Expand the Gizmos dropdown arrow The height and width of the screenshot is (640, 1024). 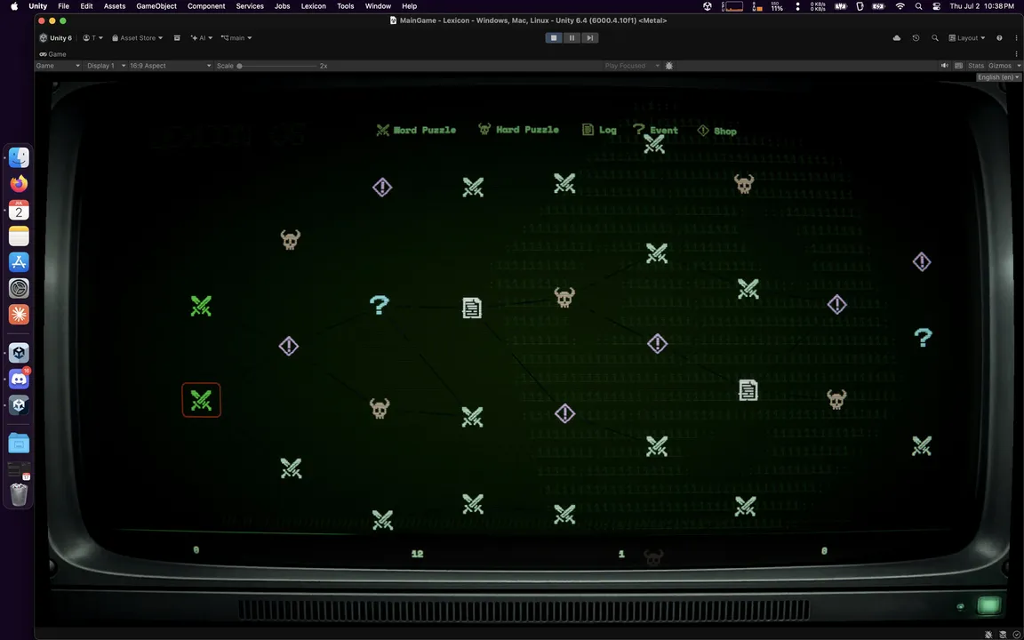1019,66
